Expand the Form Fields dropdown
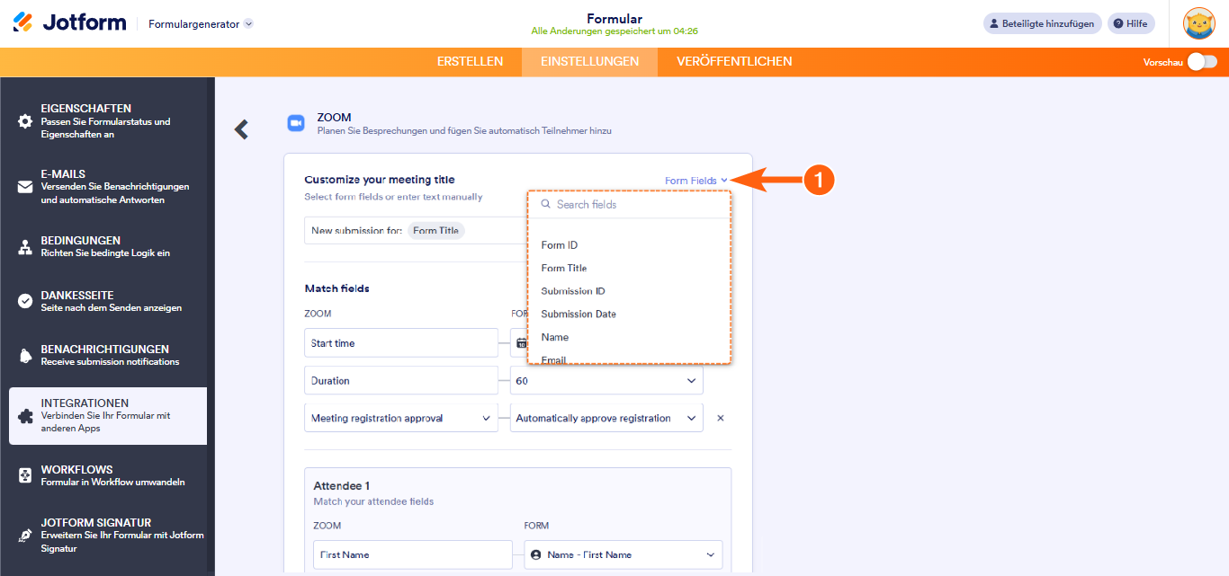 [695, 181]
